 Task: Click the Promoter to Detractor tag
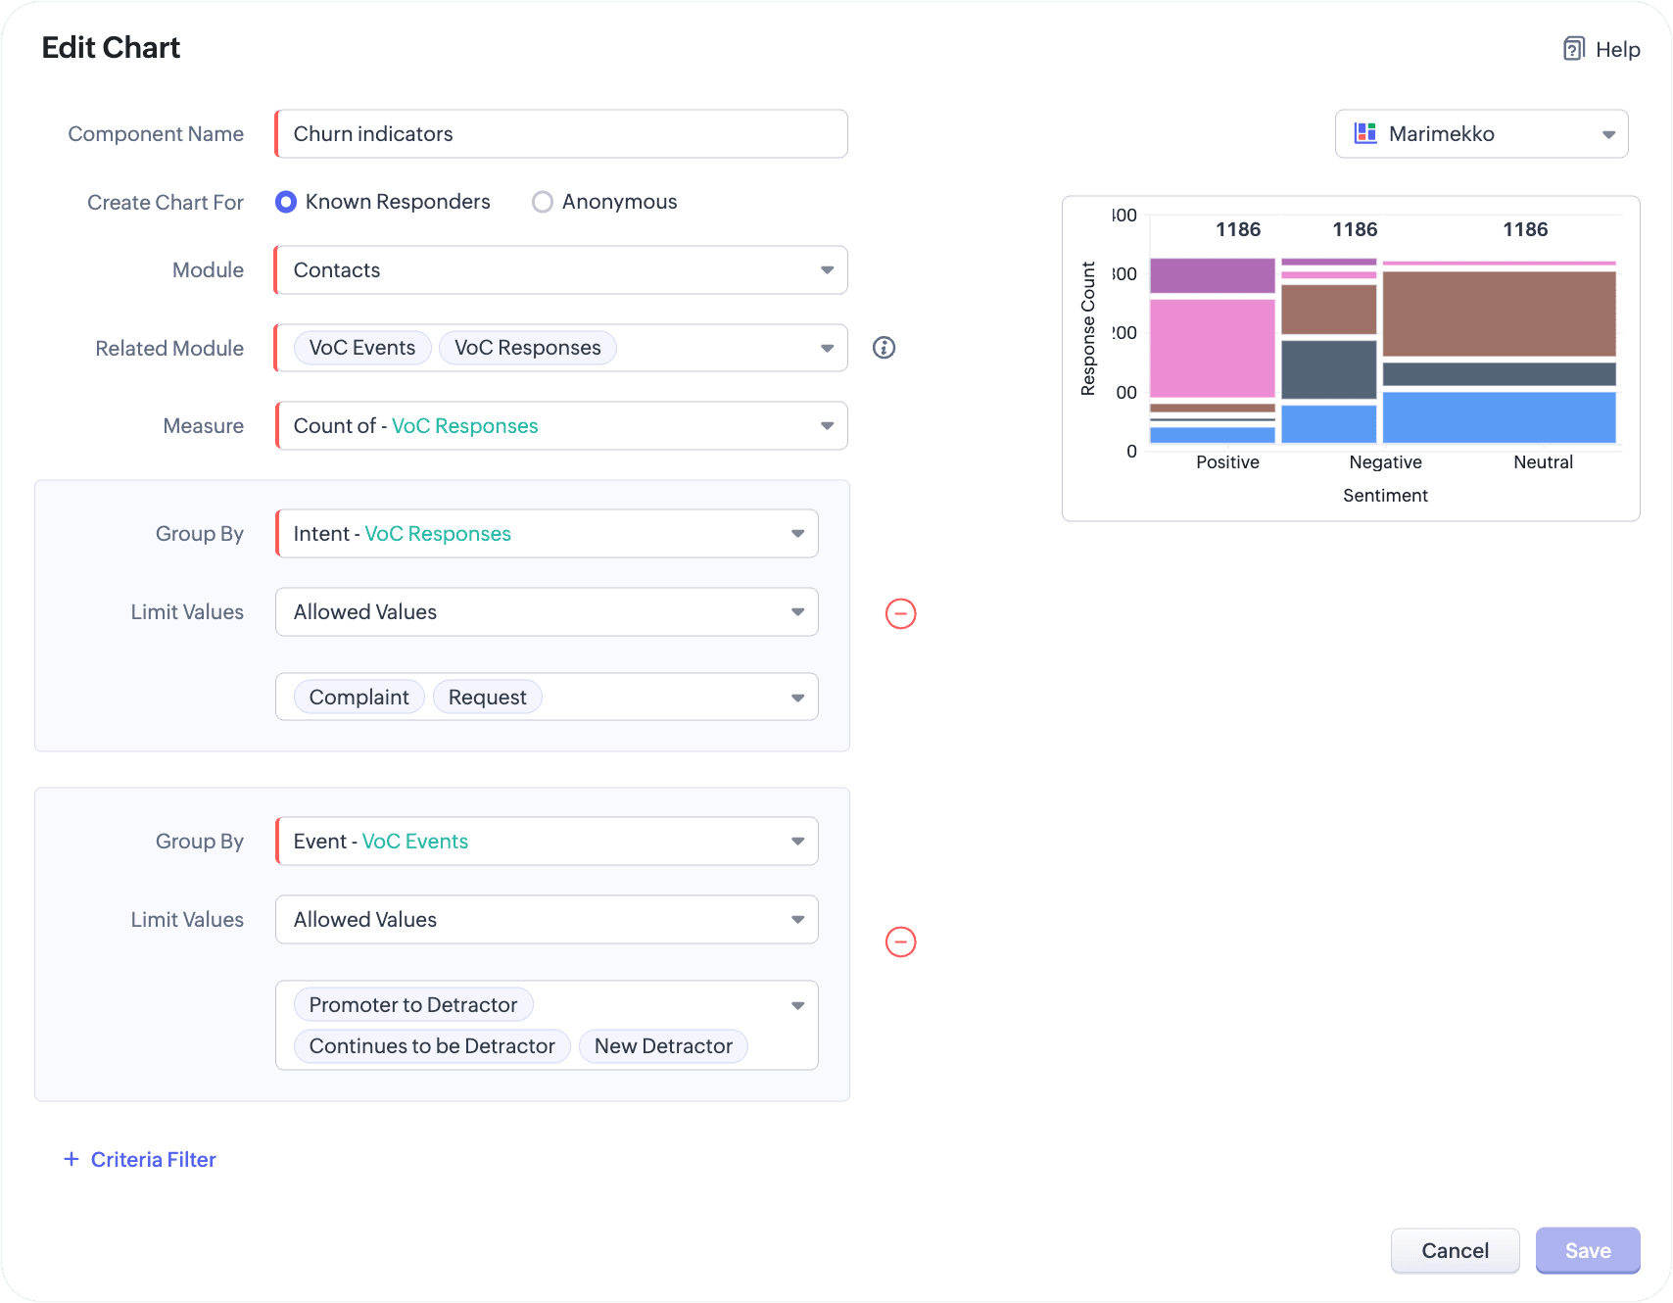click(x=412, y=1005)
